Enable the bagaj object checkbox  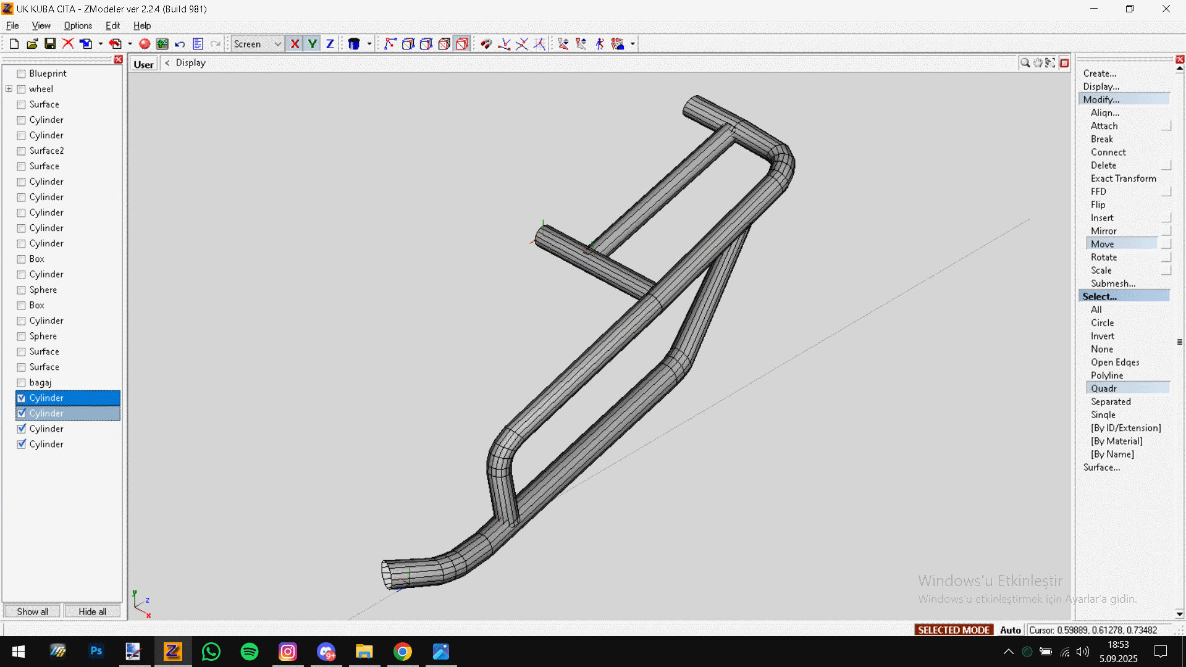click(x=21, y=383)
